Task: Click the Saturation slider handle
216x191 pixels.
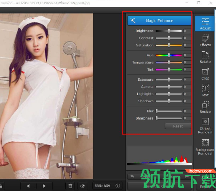Action: click(169, 45)
